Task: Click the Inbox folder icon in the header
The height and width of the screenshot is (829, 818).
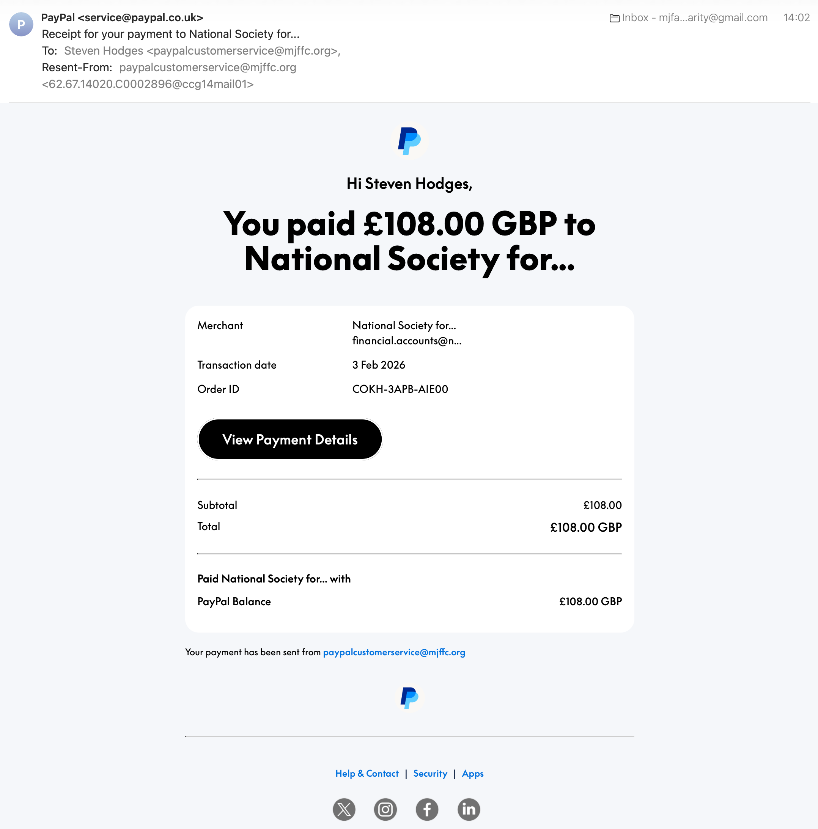Action: (615, 18)
